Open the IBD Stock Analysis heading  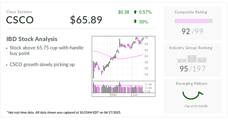(32, 39)
